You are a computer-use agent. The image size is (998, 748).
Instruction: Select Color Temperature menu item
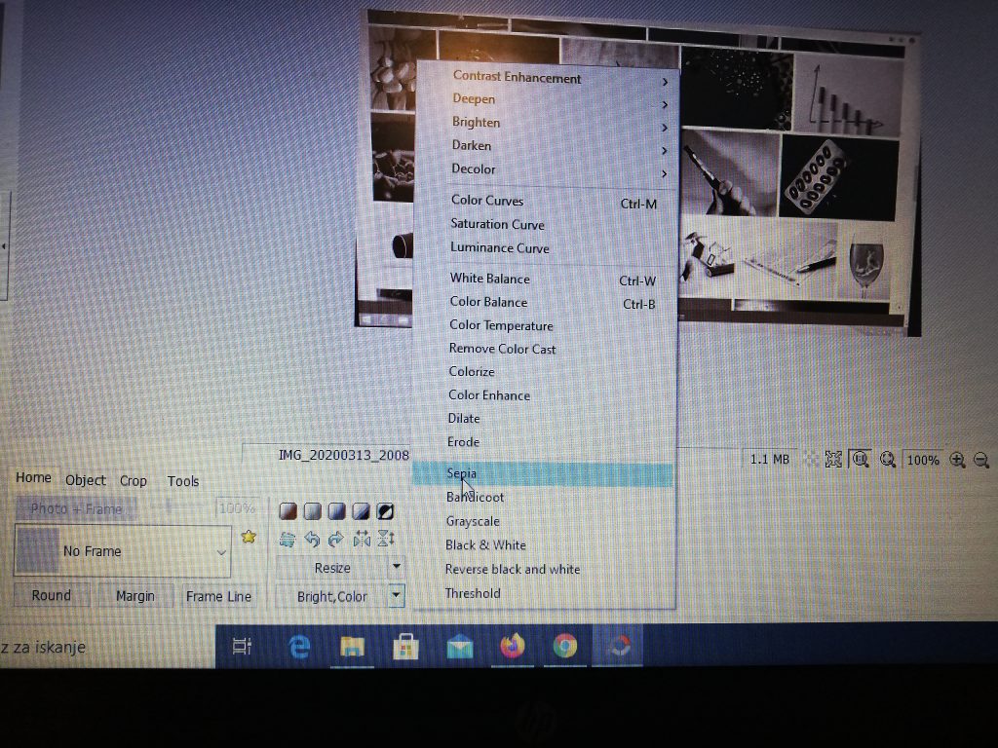click(x=543, y=325)
